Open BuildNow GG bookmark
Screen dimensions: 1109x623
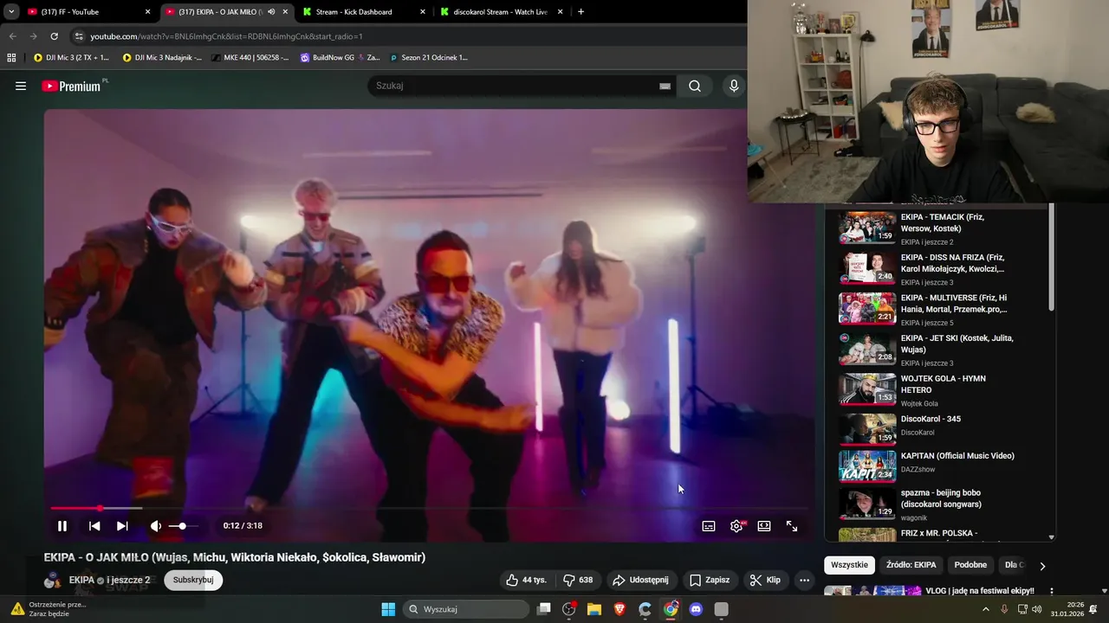[340, 58]
